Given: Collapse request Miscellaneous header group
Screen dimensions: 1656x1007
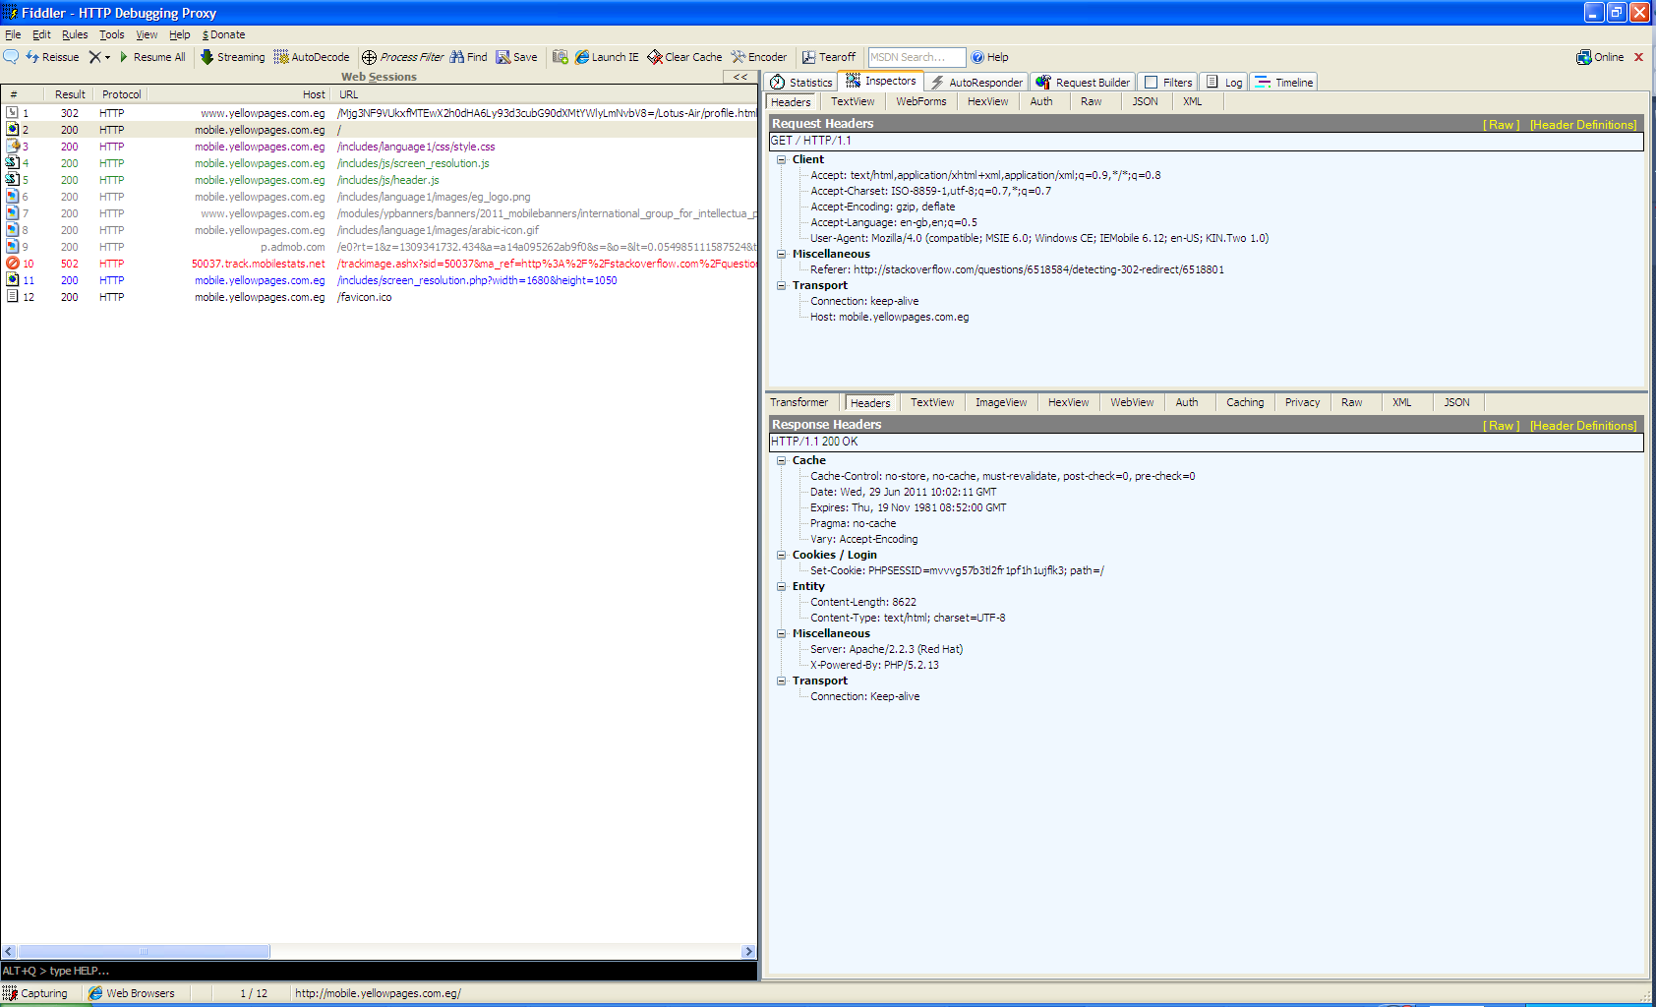Looking at the screenshot, I should point(782,254).
